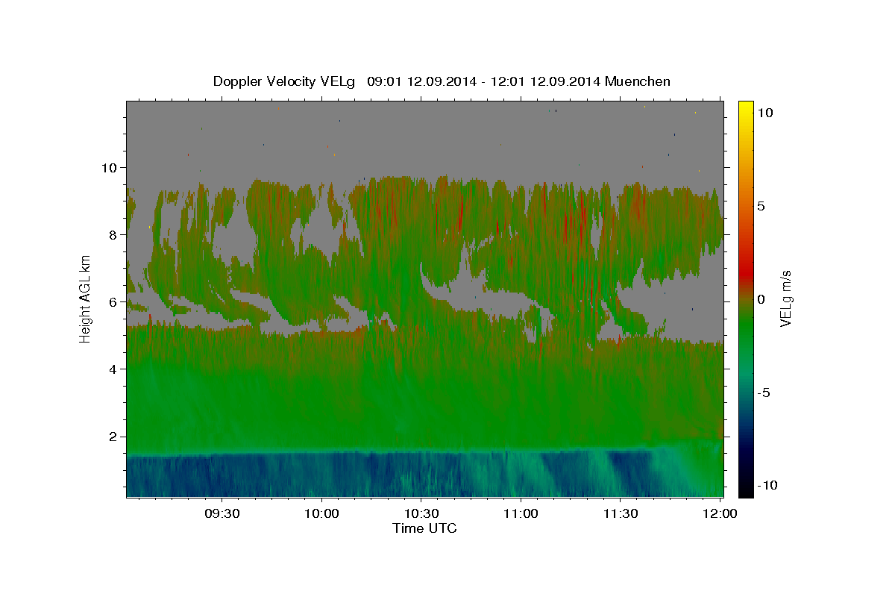Click the 10:00 time tick label
The width and height of the screenshot is (895, 597).
[x=321, y=514]
